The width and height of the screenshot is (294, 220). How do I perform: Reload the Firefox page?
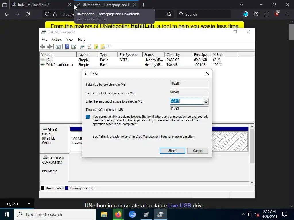click(x=28, y=14)
